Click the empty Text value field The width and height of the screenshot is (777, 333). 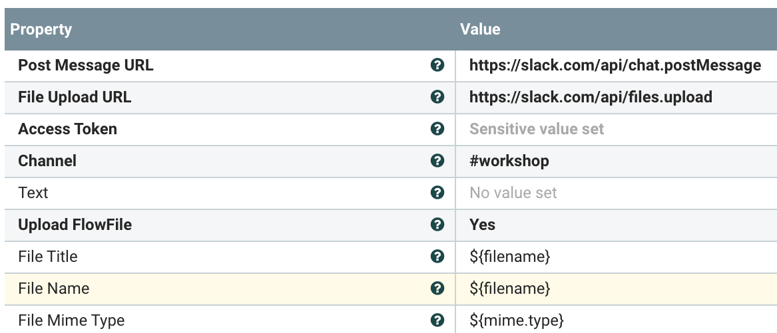[x=513, y=193]
